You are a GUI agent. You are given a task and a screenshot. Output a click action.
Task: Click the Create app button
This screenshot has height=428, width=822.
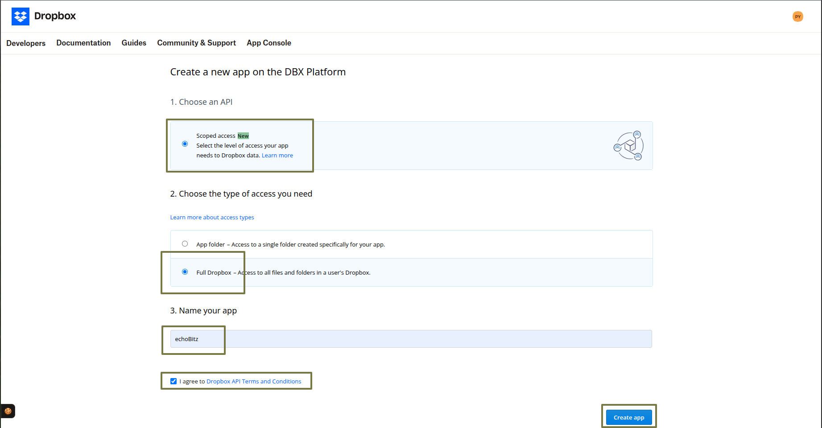point(629,417)
